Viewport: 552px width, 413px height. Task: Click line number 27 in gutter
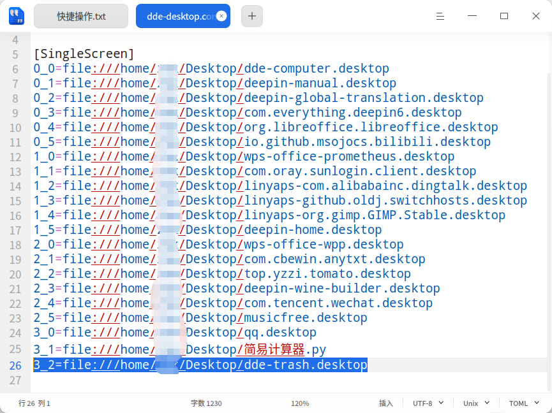pos(15,380)
